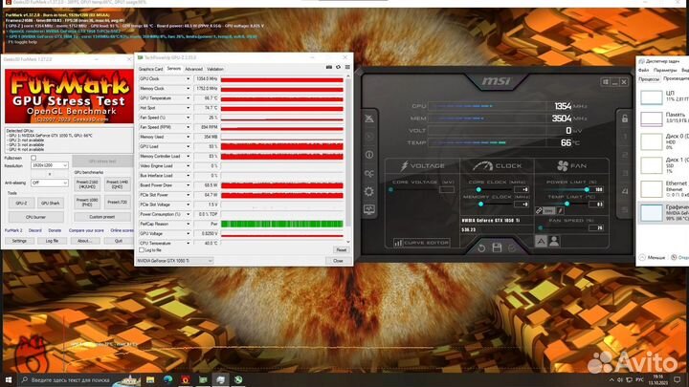Switch to GPU-Z Graphics Card tab
Image resolution: width=689 pixels, height=387 pixels.
click(x=151, y=69)
